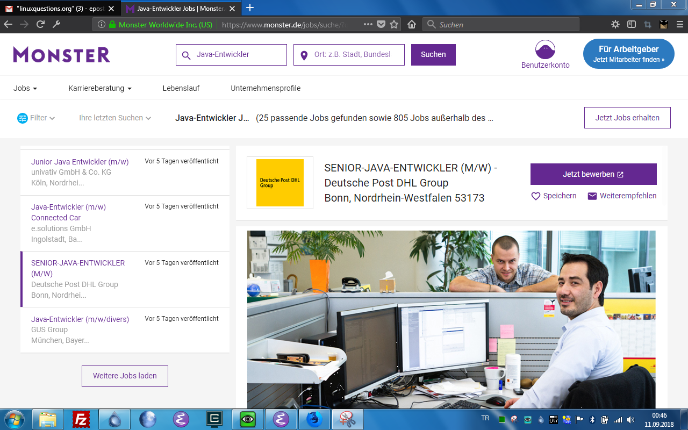Toggle the sidebar view icon
688x430 pixels.
[x=632, y=24]
